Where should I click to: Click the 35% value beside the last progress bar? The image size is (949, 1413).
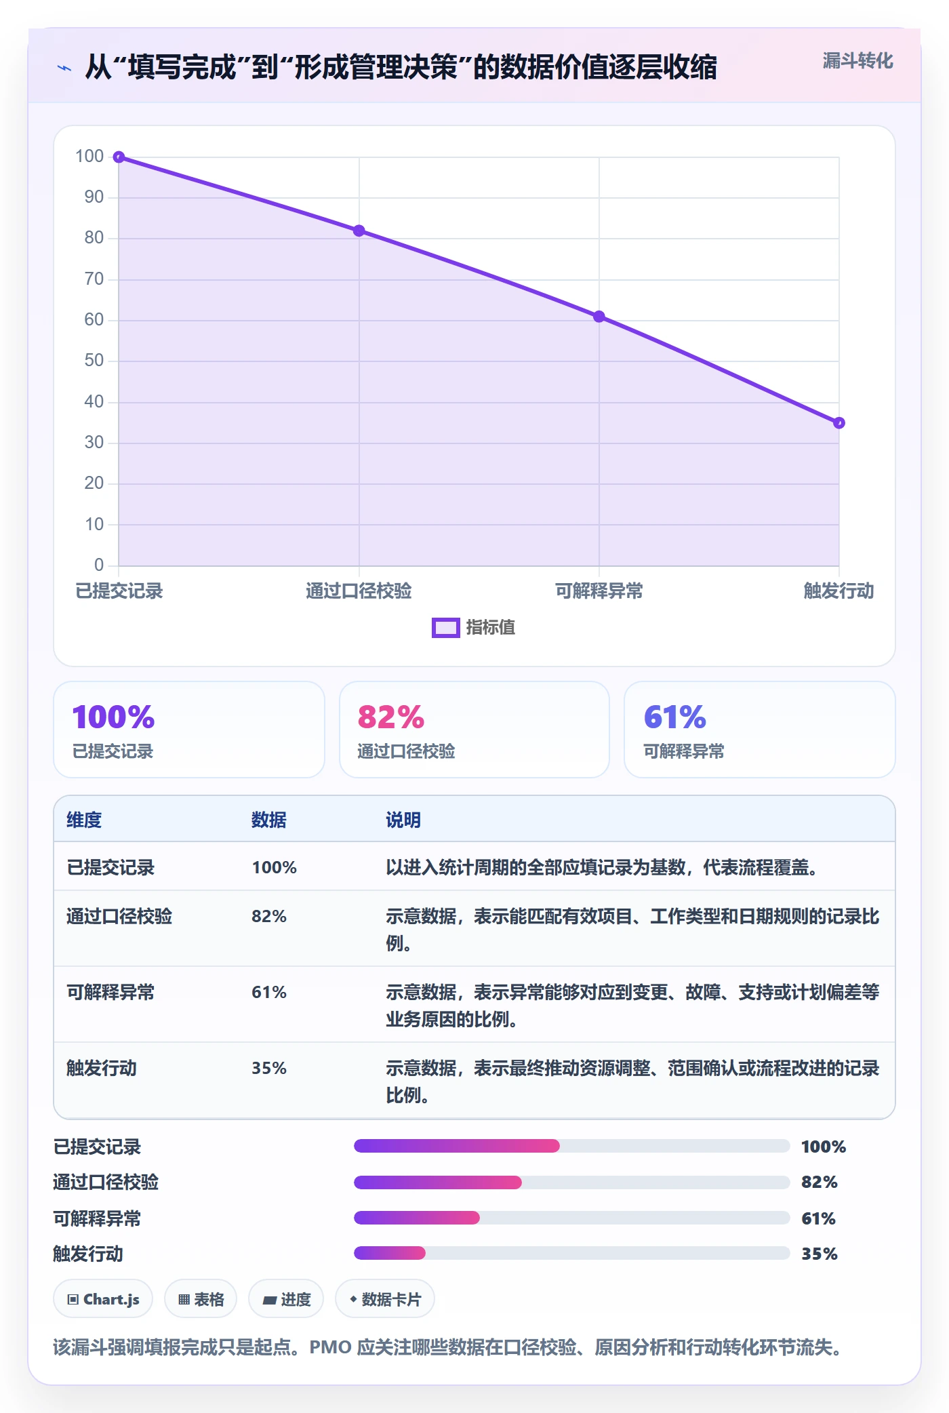(x=820, y=1254)
